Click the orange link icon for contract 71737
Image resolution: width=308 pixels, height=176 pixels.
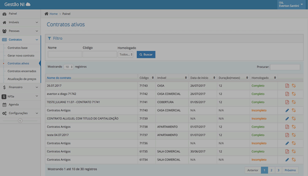[x=294, y=135]
